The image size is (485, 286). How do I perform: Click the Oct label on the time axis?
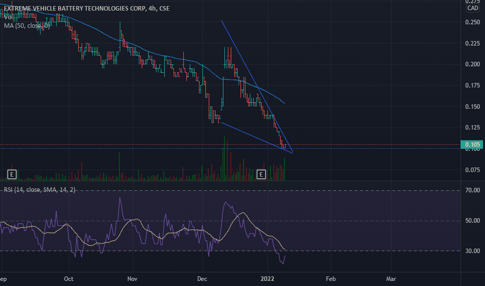click(x=69, y=279)
